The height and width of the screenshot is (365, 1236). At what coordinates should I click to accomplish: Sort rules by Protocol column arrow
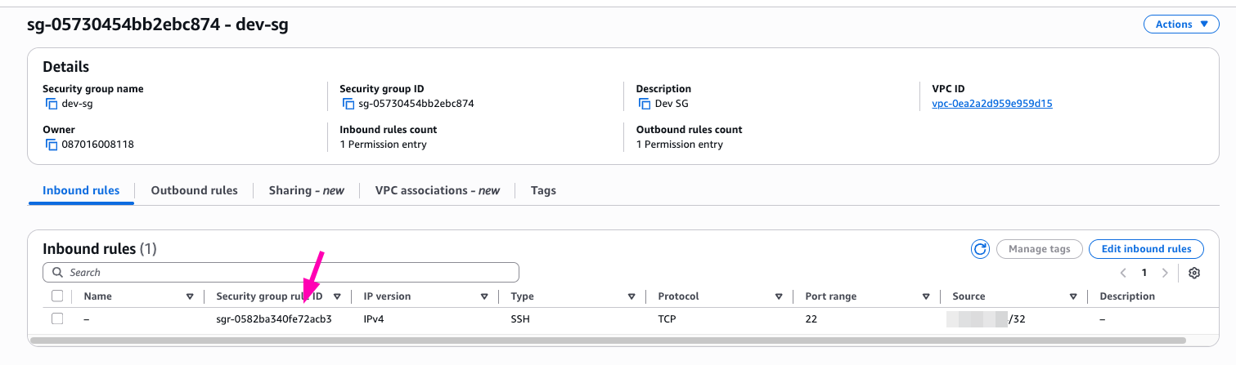pyautogui.click(x=779, y=296)
